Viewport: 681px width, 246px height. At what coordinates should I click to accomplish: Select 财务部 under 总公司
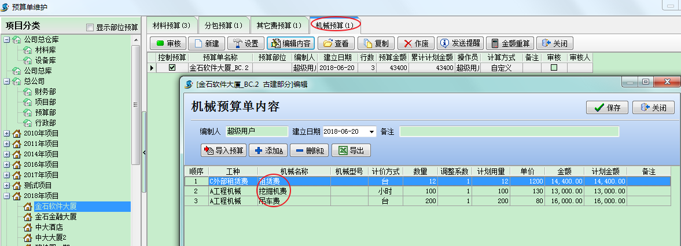tap(45, 91)
